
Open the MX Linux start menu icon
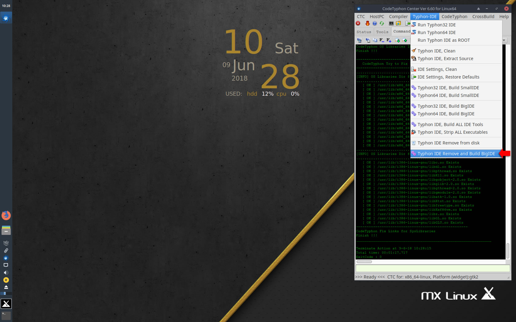tap(6, 304)
